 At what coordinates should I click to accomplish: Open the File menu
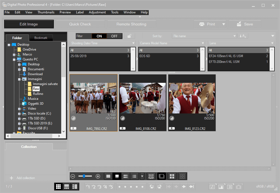tap(7, 12)
